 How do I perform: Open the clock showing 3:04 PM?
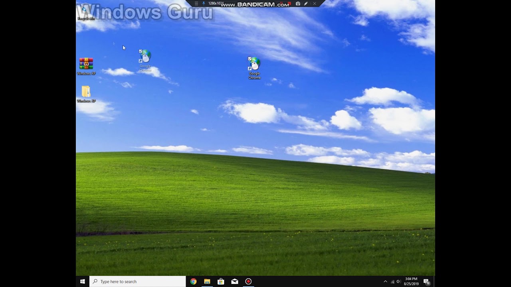tap(411, 281)
